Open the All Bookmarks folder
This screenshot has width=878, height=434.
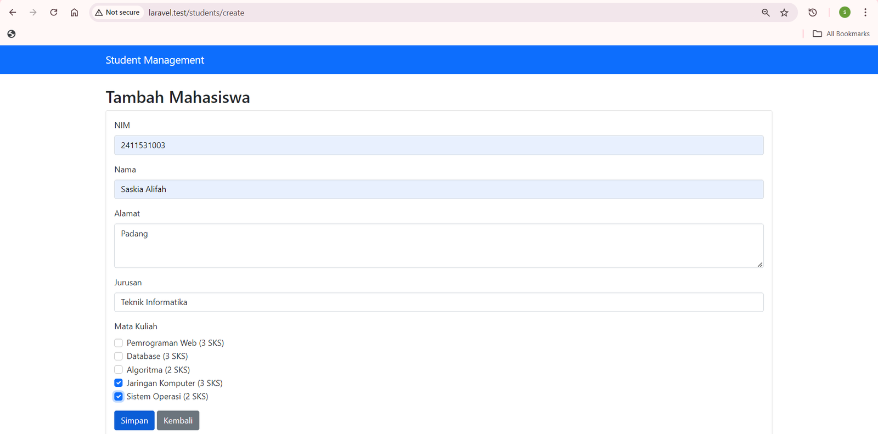coord(841,34)
